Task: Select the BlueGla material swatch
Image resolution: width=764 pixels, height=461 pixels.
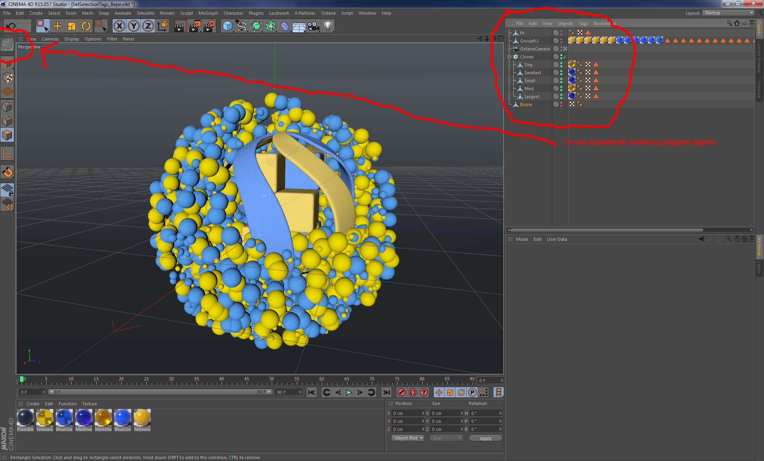Action: tap(64, 418)
